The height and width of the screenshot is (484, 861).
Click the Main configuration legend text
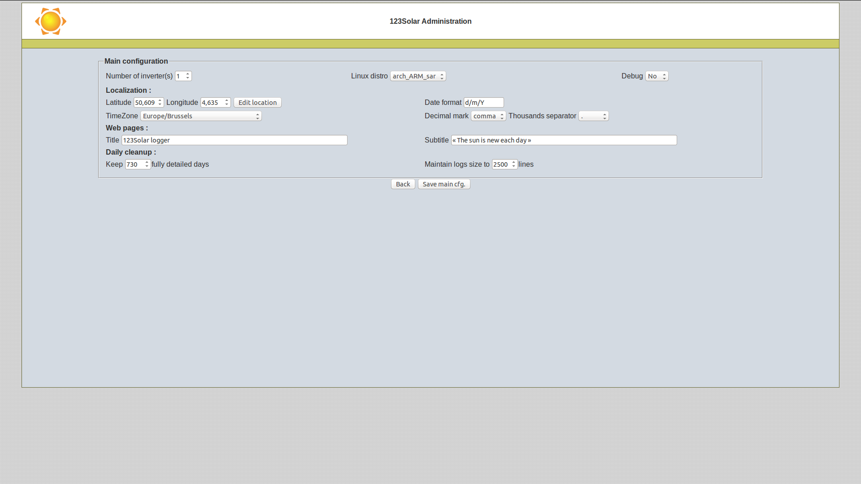[136, 61]
